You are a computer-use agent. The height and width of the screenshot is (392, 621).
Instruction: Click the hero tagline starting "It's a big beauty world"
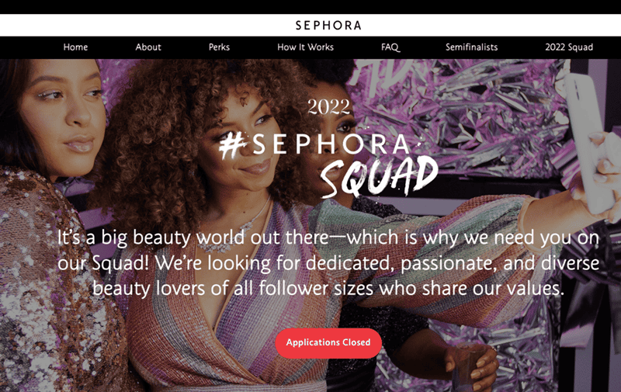(328, 262)
